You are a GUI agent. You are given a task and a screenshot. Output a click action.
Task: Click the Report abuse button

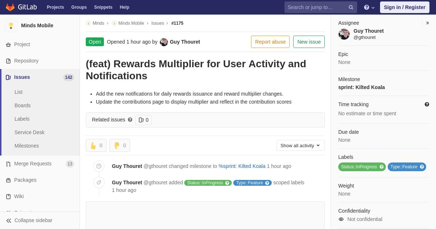(270, 42)
